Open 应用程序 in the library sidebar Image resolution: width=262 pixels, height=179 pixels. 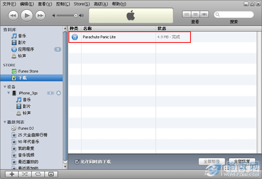coord(26,49)
